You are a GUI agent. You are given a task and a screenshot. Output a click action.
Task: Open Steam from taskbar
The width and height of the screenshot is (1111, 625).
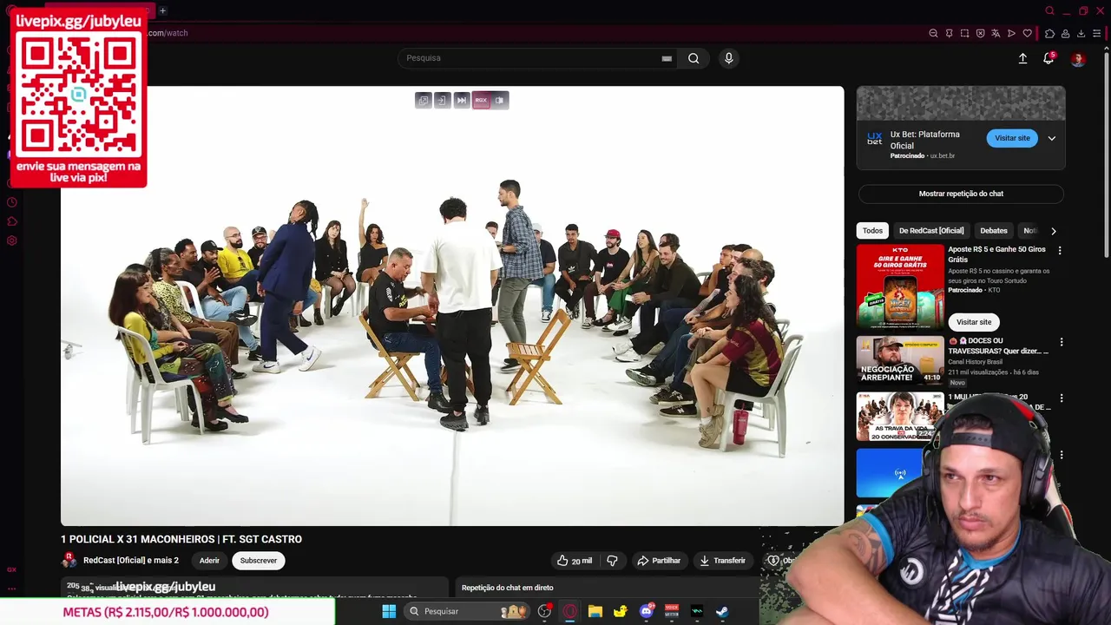(721, 611)
